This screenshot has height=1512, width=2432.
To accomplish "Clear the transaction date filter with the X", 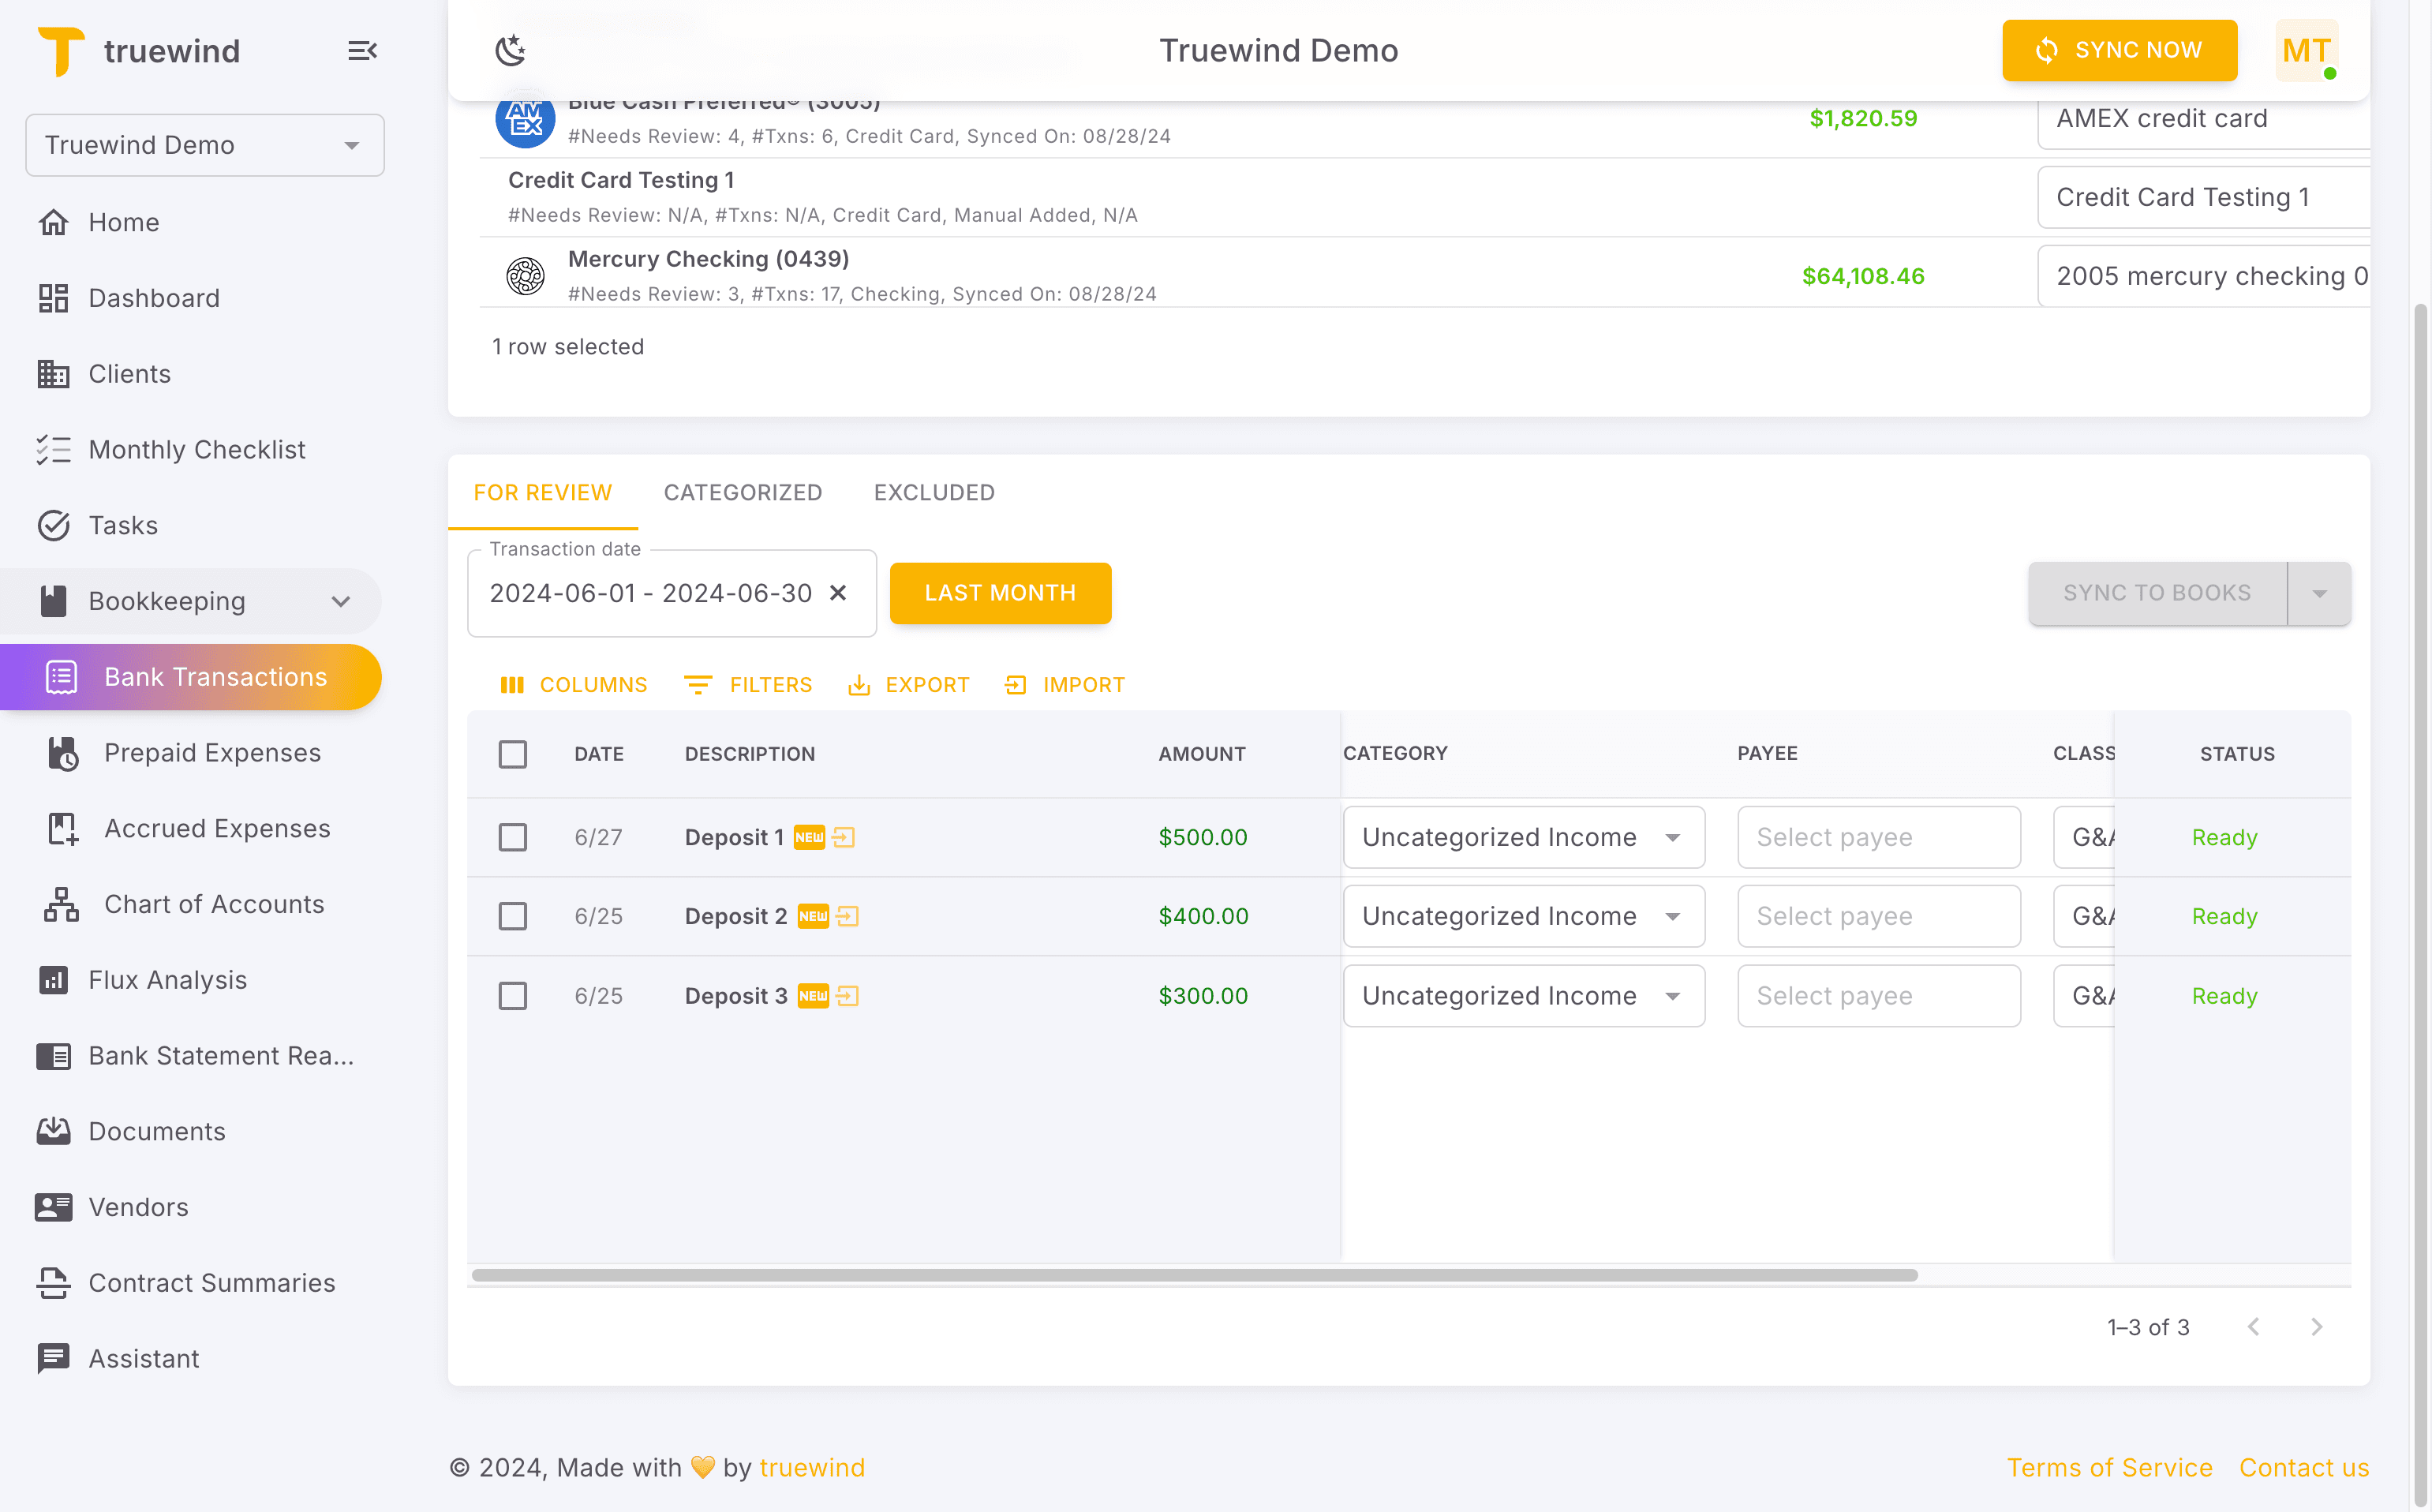I will click(x=838, y=592).
